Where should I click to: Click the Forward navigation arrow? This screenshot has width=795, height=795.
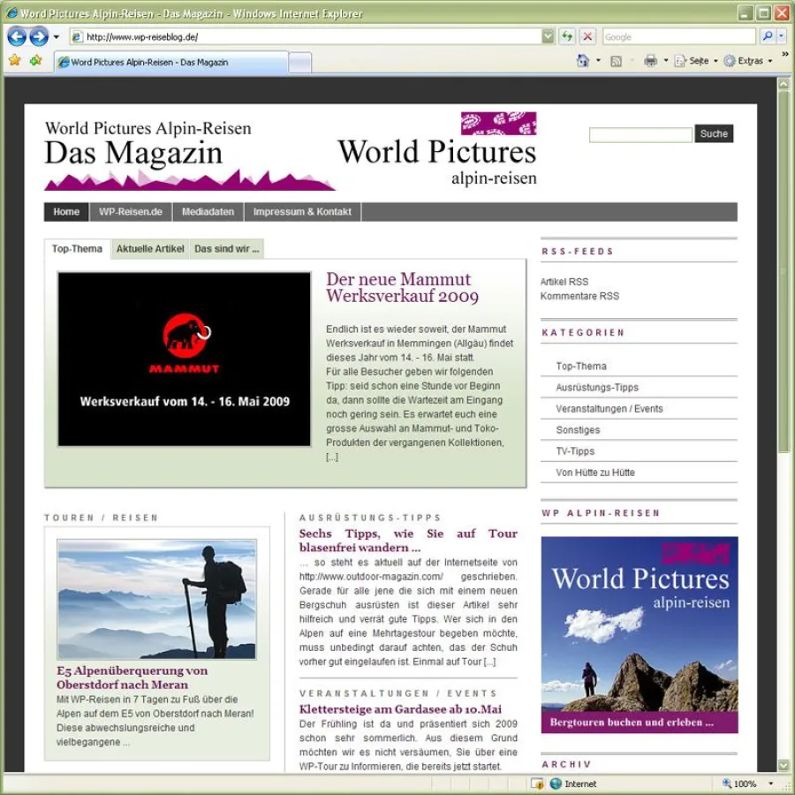coord(39,36)
